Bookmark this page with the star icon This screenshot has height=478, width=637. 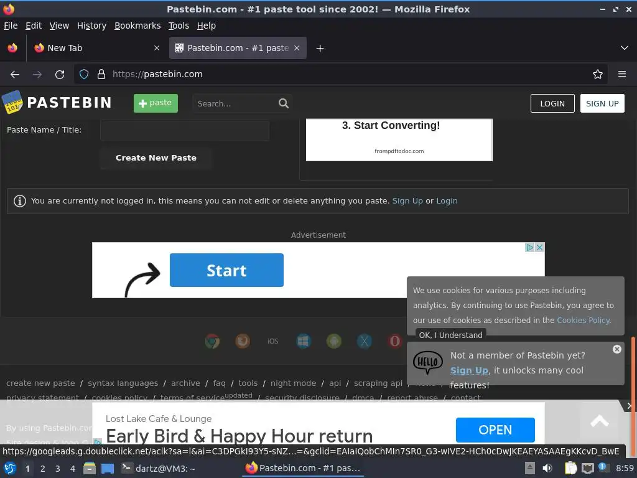point(598,75)
